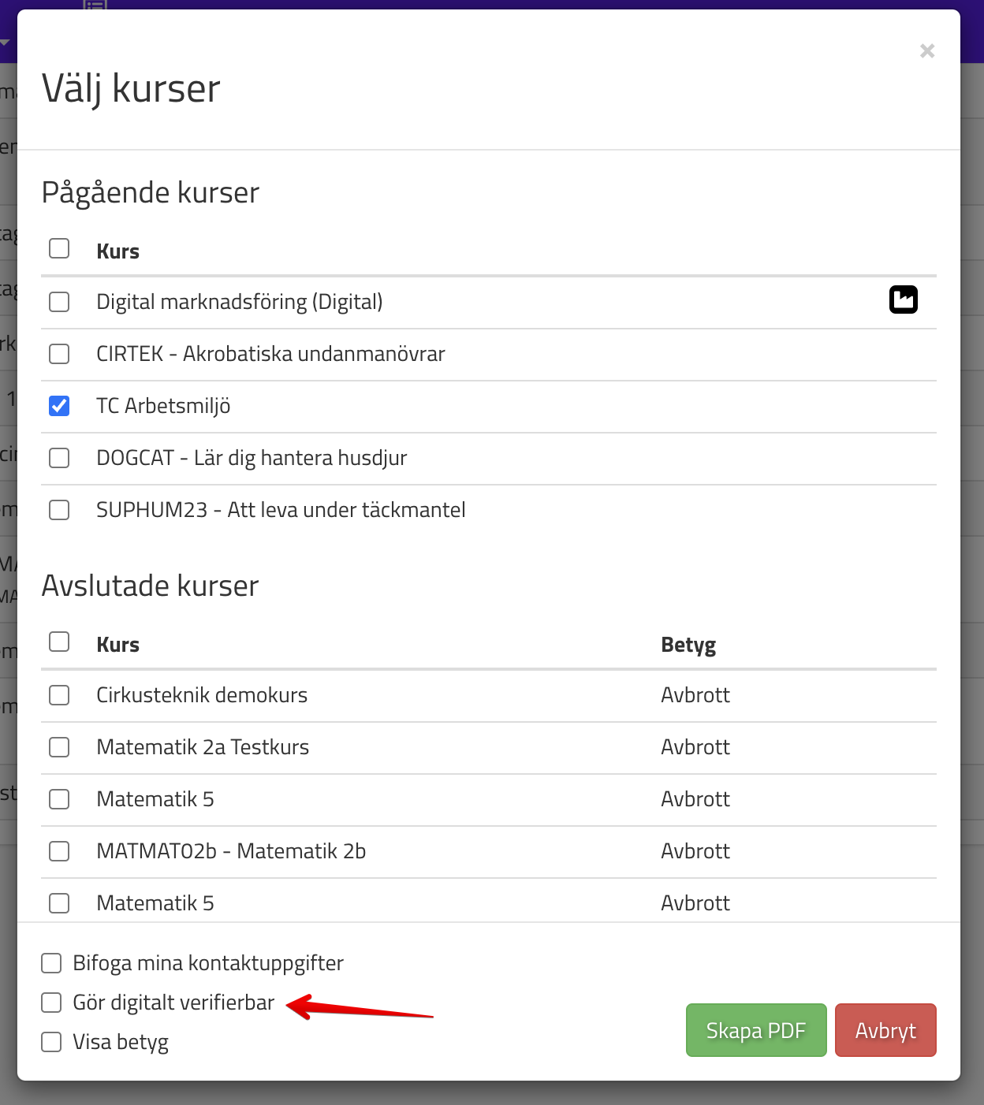Click the red Avbryt button

point(885,1030)
